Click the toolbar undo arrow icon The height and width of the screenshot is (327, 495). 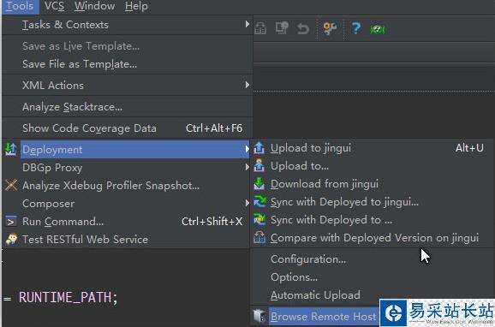[x=303, y=29]
